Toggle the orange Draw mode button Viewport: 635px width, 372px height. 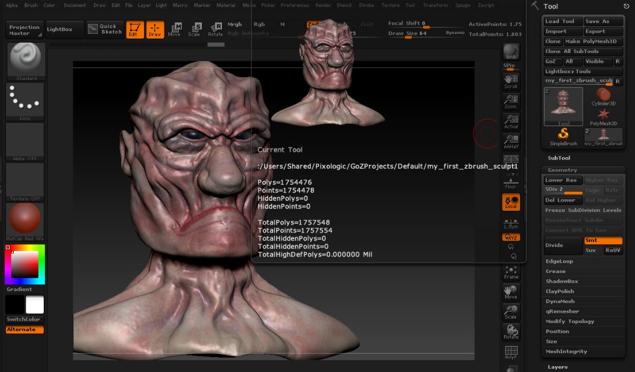(x=155, y=29)
